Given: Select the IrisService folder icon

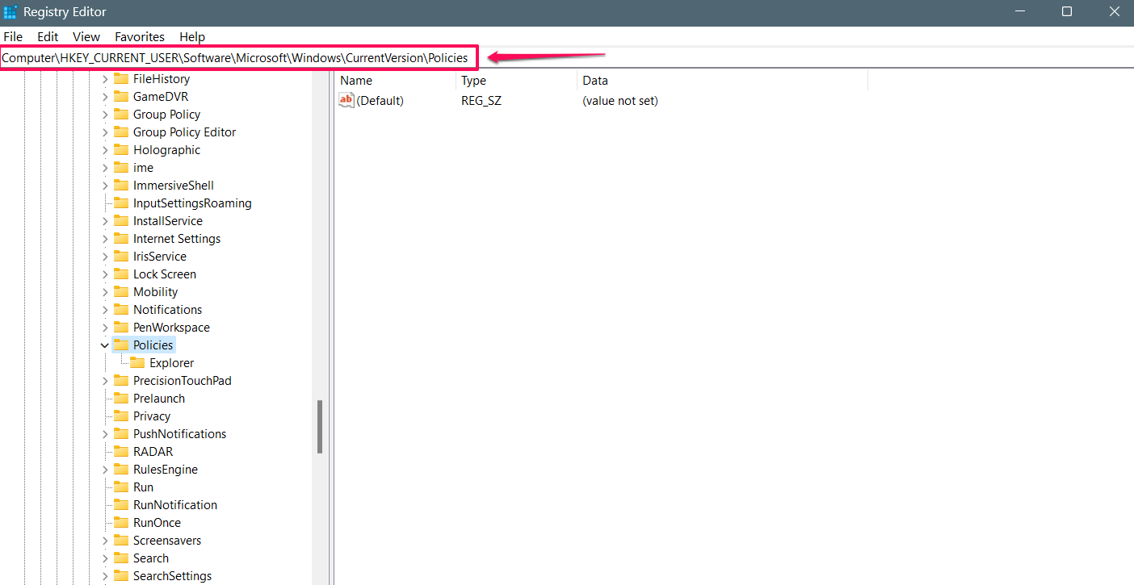Looking at the screenshot, I should pyautogui.click(x=121, y=256).
